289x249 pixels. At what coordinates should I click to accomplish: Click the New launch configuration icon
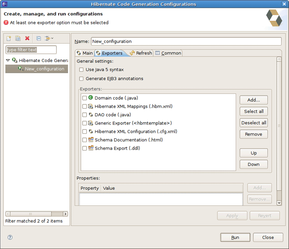click(x=8, y=38)
